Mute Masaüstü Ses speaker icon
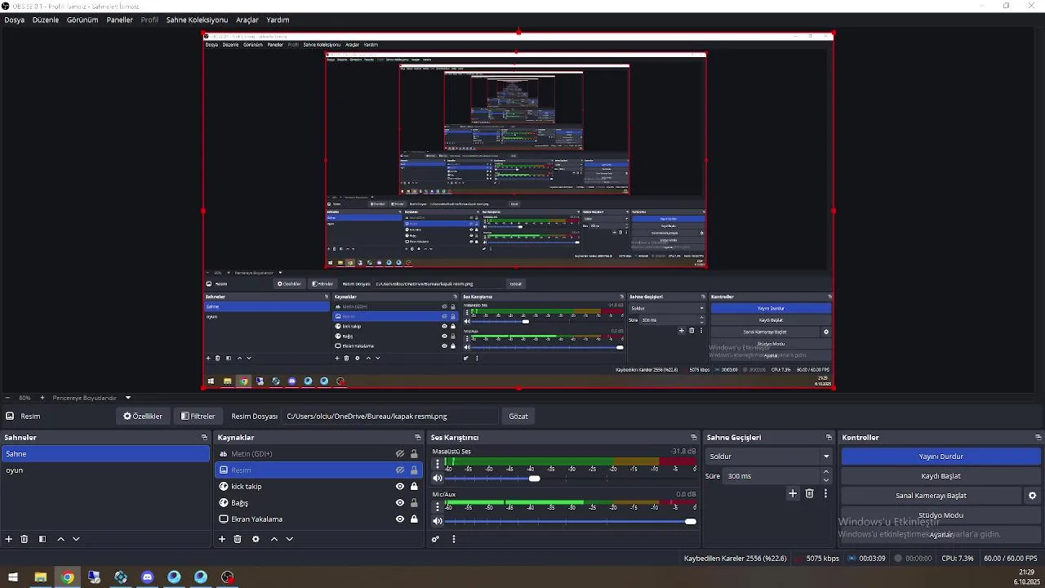This screenshot has height=588, width=1045. point(438,479)
